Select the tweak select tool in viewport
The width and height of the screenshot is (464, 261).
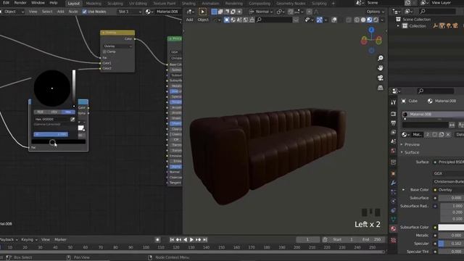tap(202, 12)
